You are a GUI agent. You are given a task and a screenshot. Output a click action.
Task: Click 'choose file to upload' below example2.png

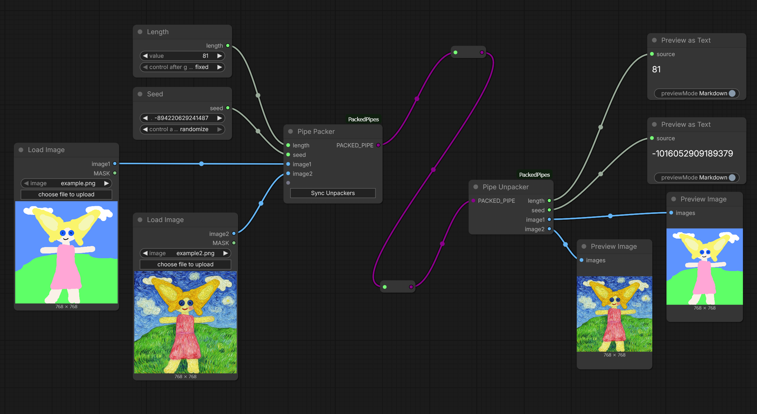tap(186, 264)
